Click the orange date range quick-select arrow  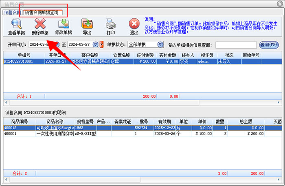[101, 45]
